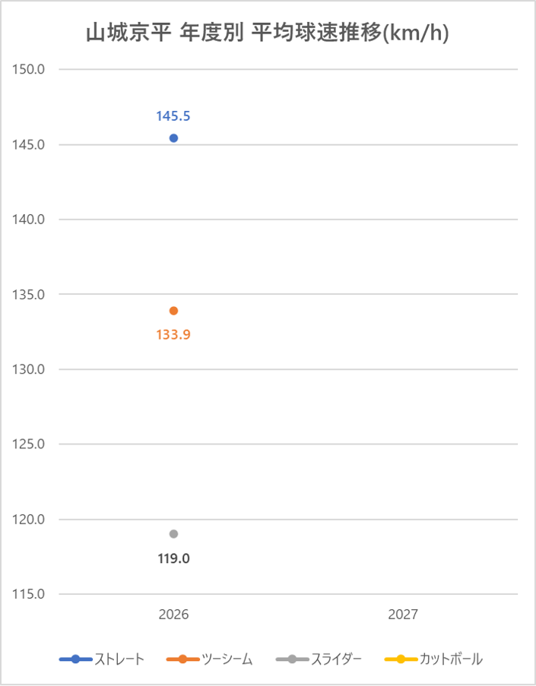The image size is (536, 686).
Task: Click the 145.5 data label
Action: click(173, 116)
